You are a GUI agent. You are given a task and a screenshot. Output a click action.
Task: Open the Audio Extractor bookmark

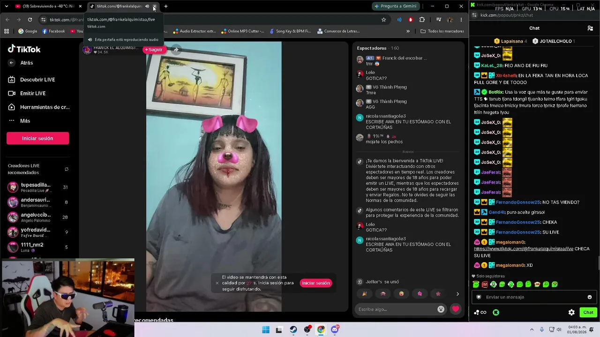pyautogui.click(x=194, y=31)
